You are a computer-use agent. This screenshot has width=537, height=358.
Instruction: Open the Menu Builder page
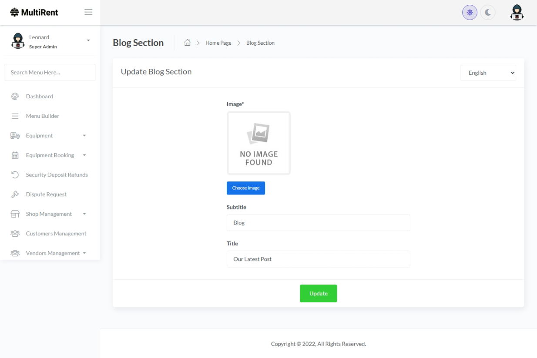click(42, 116)
